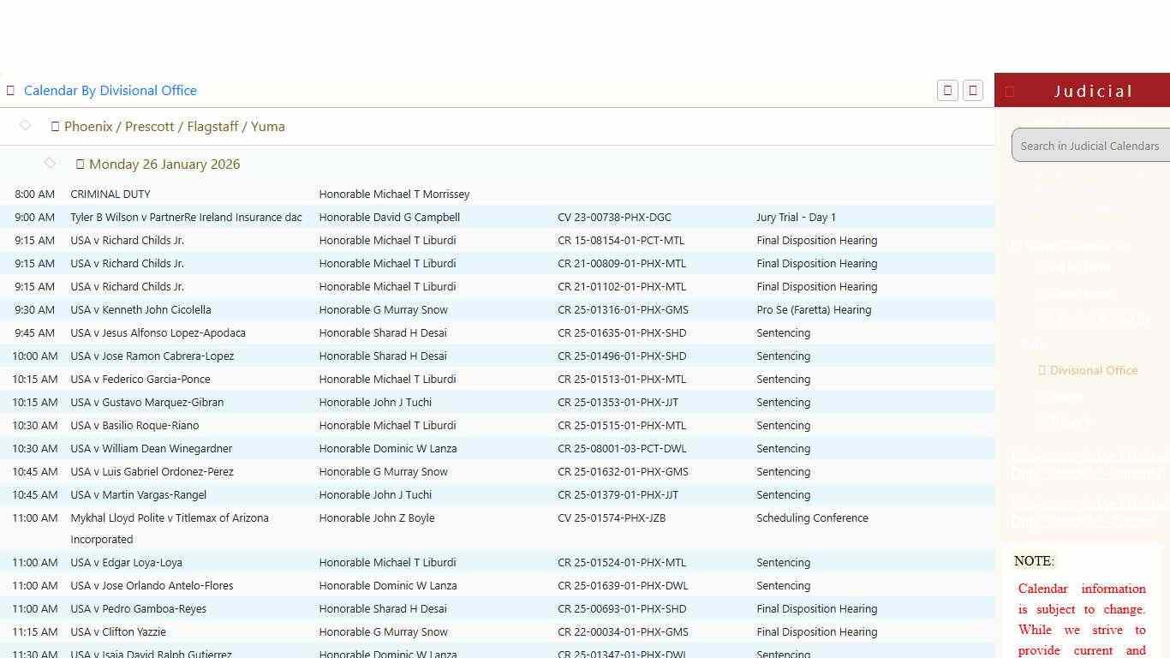Image resolution: width=1170 pixels, height=658 pixels.
Task: Open the Calendar By Divisional Office title link
Action: pyautogui.click(x=110, y=91)
